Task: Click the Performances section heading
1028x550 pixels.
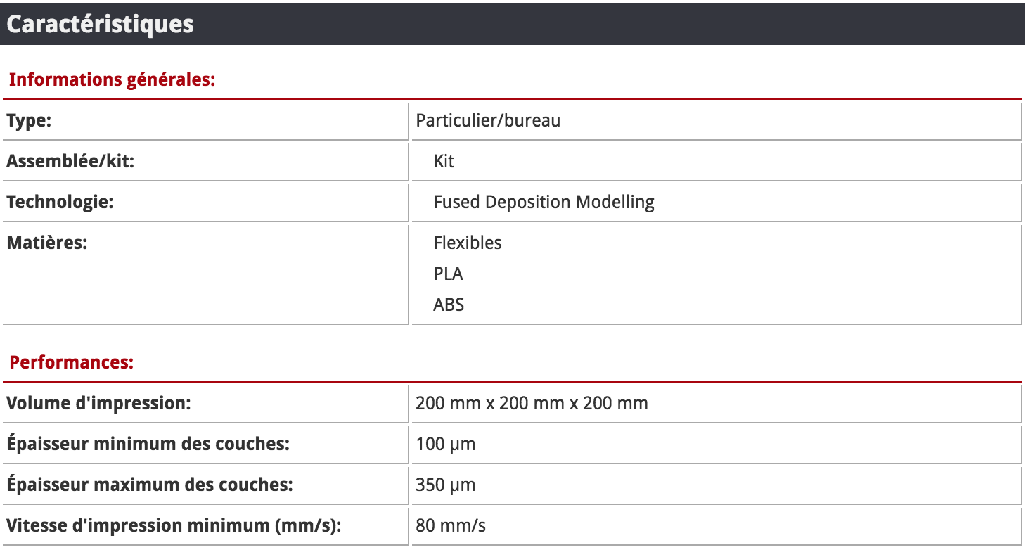Action: (x=71, y=363)
